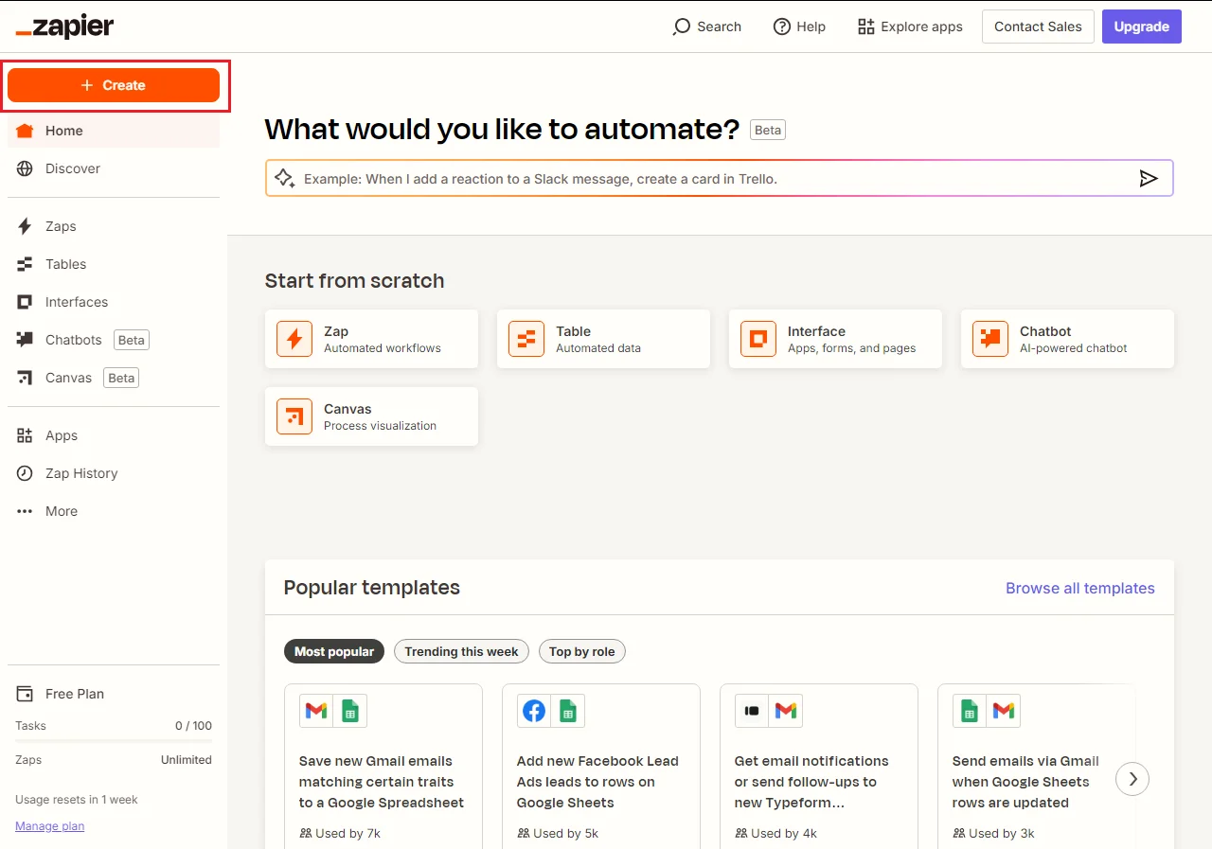1212x849 pixels.
Task: Click the Upgrade button
Action: tap(1142, 27)
